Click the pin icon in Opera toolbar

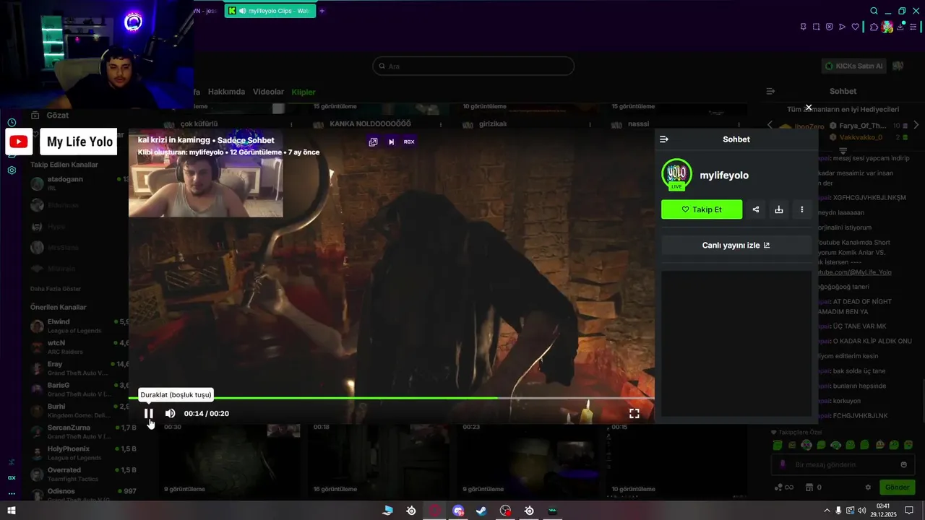tap(803, 27)
